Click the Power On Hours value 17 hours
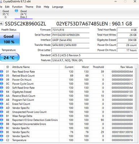Viewport: 139px width, 144px height. tap(127, 50)
